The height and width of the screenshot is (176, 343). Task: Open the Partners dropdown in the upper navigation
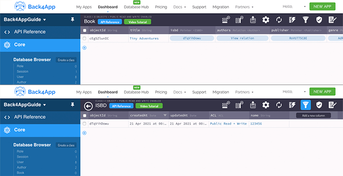coord(245,7)
